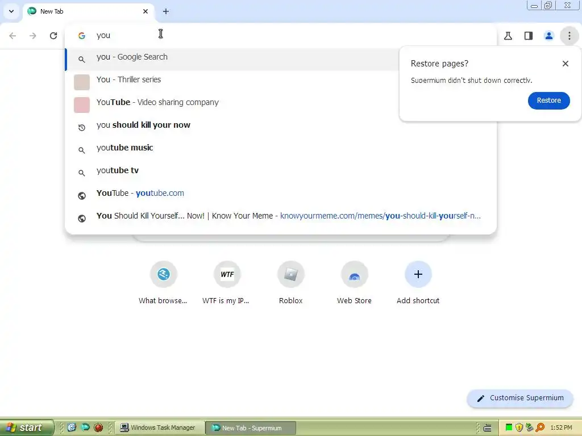Click the first quick launch icon

[72, 427]
